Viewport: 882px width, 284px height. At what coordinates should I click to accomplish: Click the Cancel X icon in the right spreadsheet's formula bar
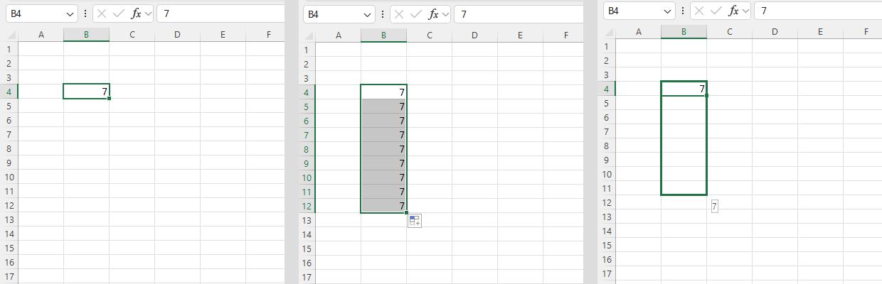point(700,11)
